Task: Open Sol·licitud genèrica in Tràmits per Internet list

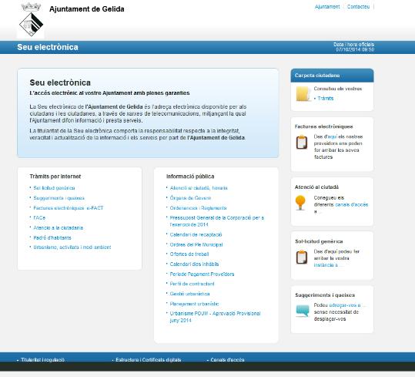Action: (x=54, y=188)
